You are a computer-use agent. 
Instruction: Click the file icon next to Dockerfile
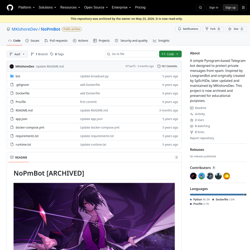12,93
